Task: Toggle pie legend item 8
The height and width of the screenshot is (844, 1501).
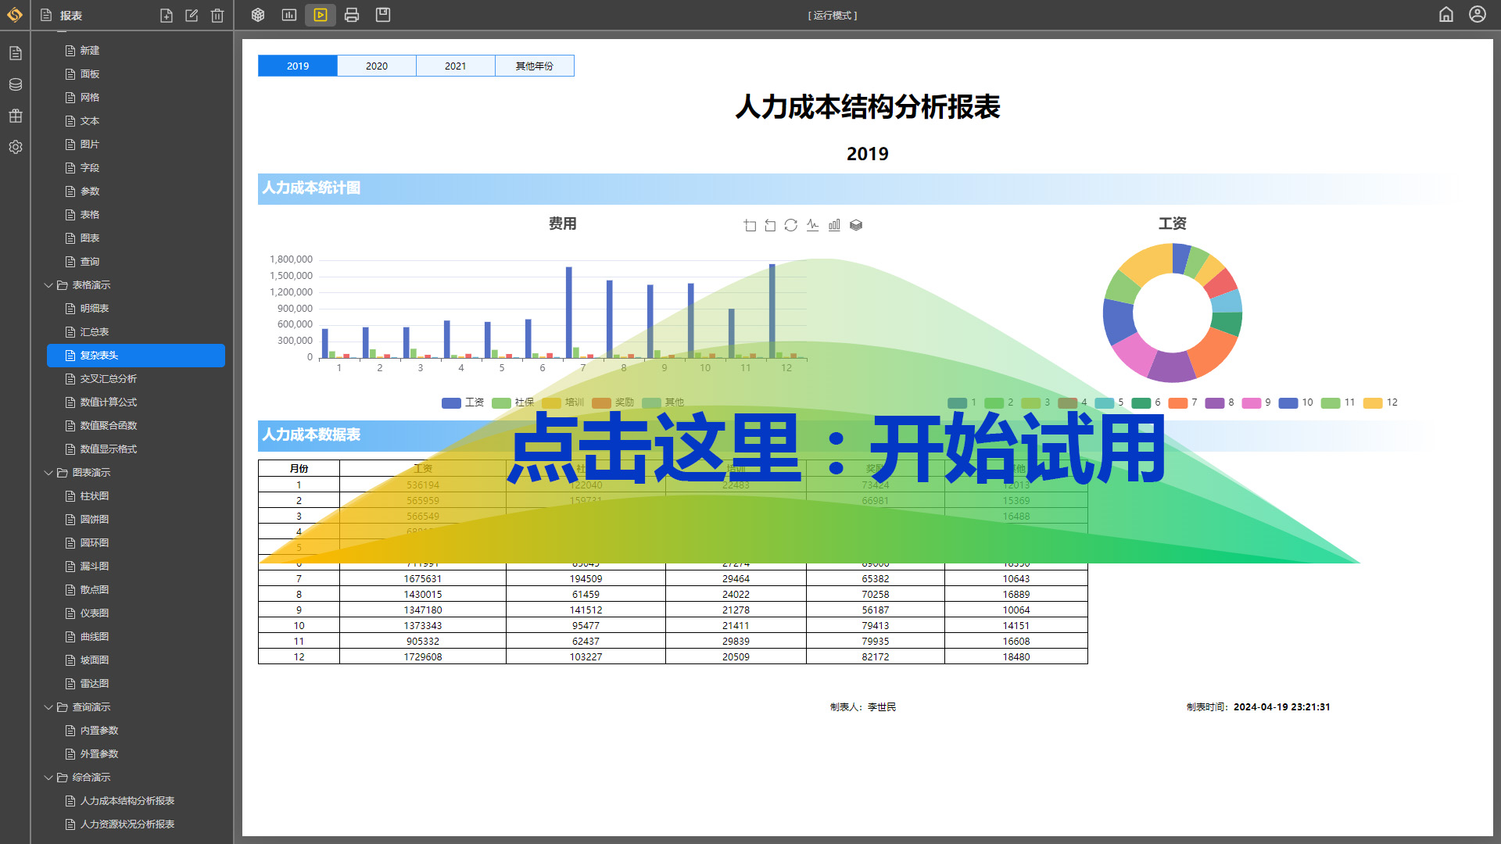Action: coord(1220,402)
